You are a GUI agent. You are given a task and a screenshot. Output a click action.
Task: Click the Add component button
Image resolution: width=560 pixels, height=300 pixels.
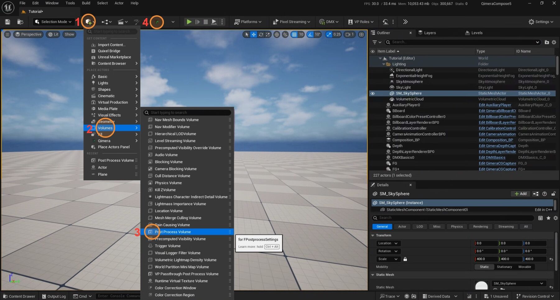[x=520, y=194]
